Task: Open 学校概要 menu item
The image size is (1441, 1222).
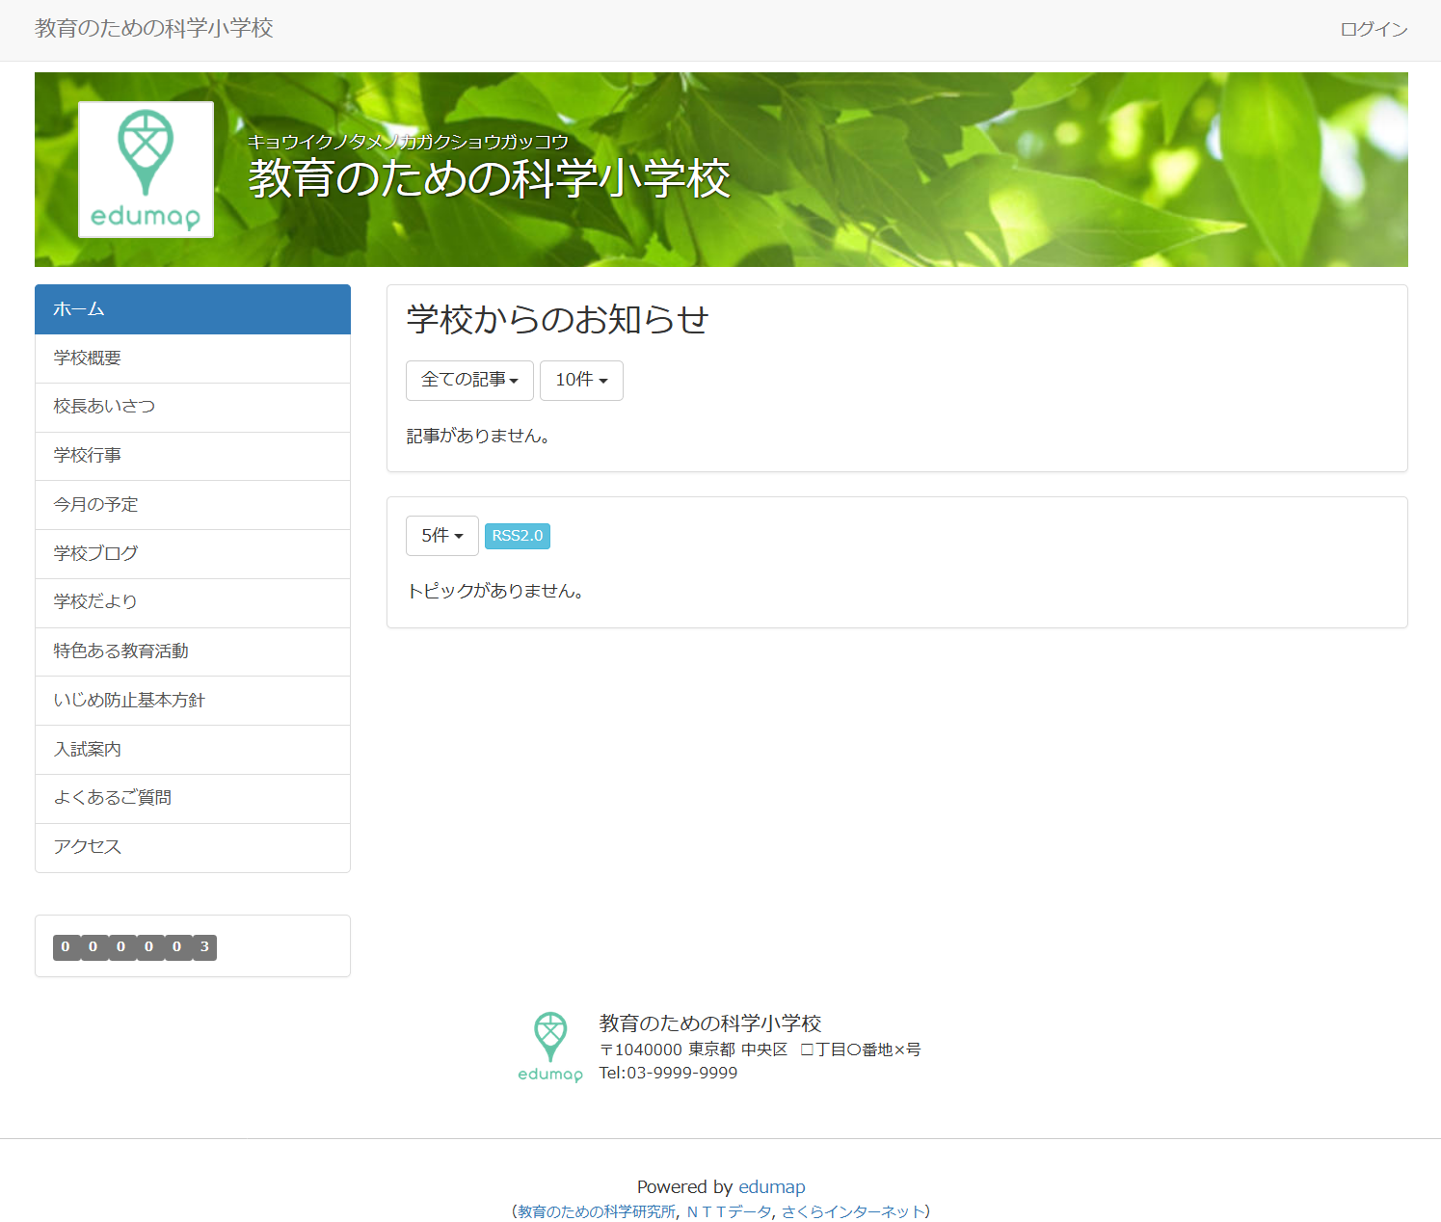Action: (x=192, y=359)
